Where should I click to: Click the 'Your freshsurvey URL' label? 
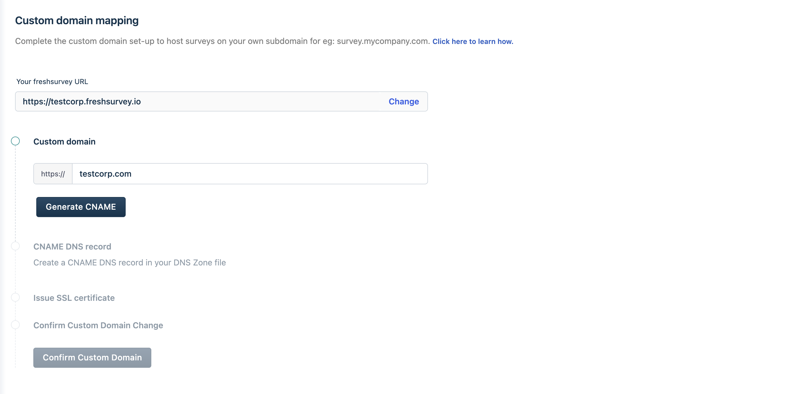(x=52, y=81)
